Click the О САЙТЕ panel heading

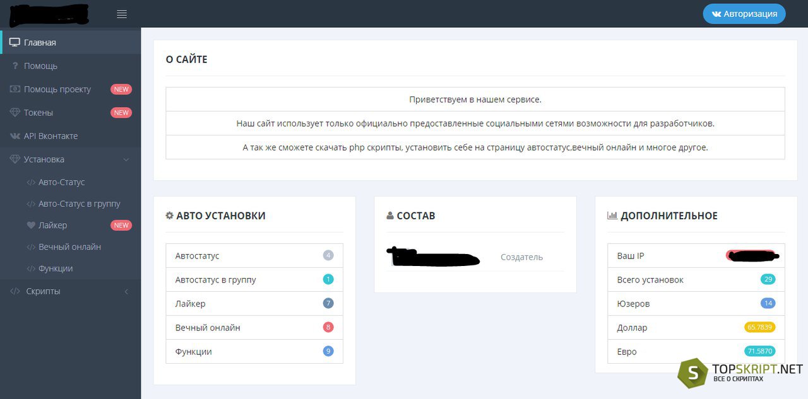tap(187, 59)
